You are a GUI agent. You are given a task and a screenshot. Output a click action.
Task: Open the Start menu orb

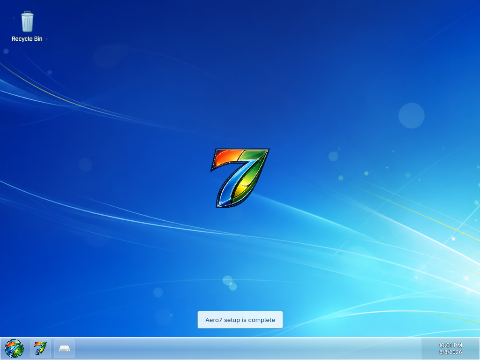(x=14, y=348)
